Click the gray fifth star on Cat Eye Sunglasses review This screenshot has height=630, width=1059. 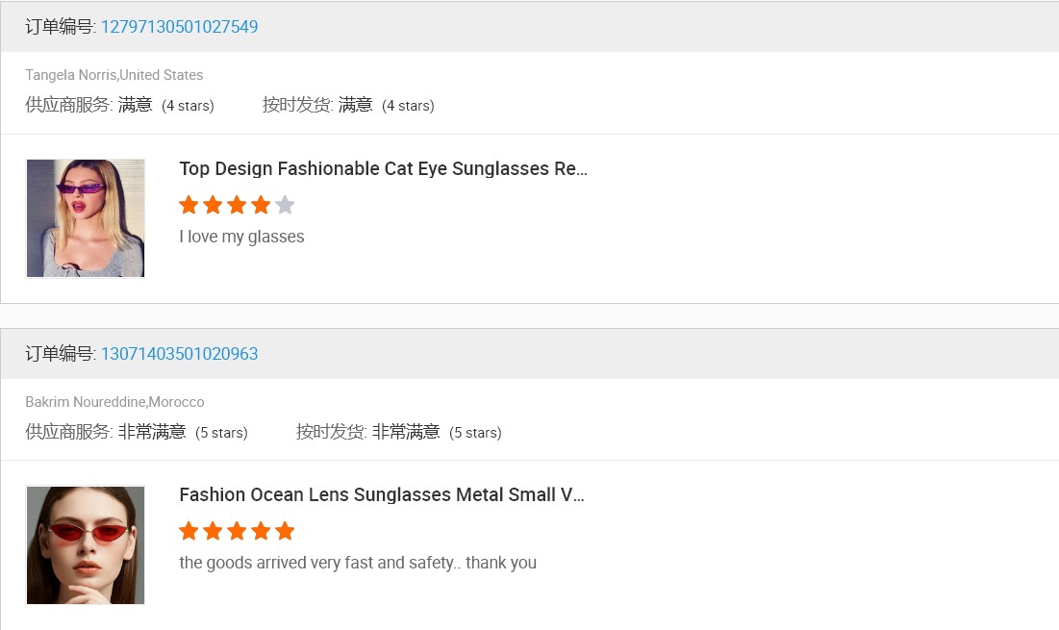[x=285, y=205]
